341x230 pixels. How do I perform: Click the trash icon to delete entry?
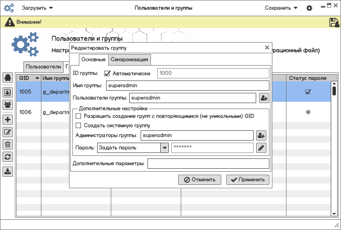pyautogui.click(x=7, y=144)
